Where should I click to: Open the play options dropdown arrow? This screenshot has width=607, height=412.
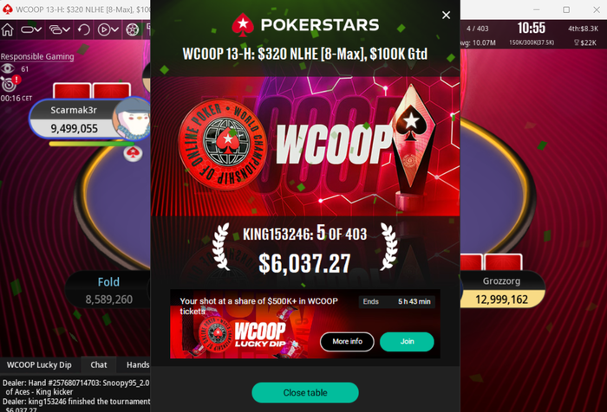coord(115,29)
